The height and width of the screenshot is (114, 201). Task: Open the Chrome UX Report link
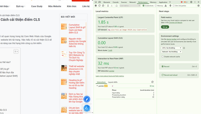(175, 23)
